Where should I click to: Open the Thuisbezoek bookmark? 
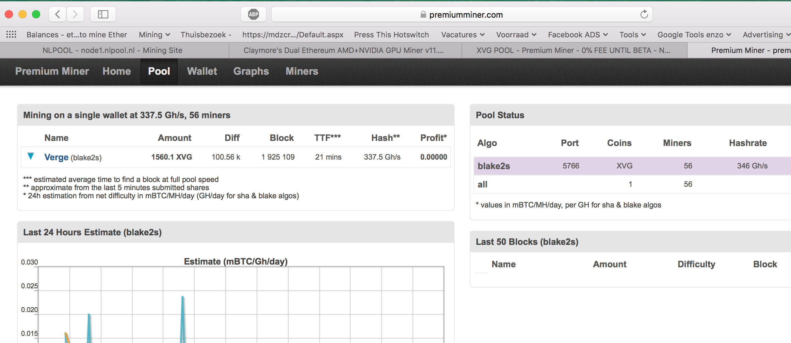point(206,35)
